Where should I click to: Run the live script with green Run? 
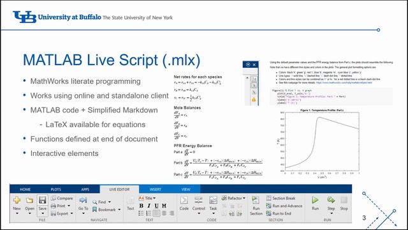[x=315, y=203]
